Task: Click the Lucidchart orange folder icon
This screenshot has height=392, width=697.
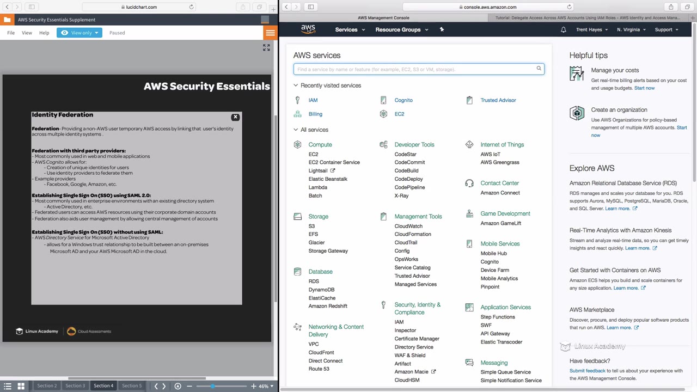Action: pyautogui.click(x=7, y=20)
